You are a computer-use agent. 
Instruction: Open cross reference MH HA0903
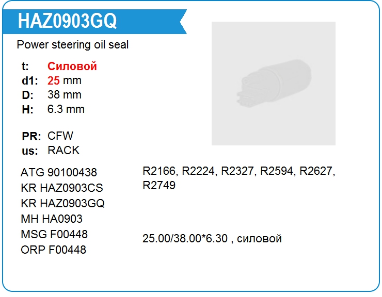click(x=52, y=219)
